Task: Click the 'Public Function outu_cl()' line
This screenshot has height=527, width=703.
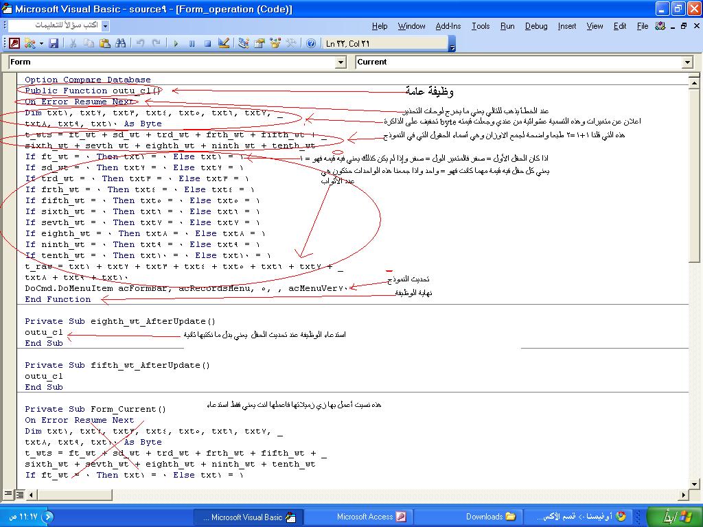Action: click(x=93, y=91)
